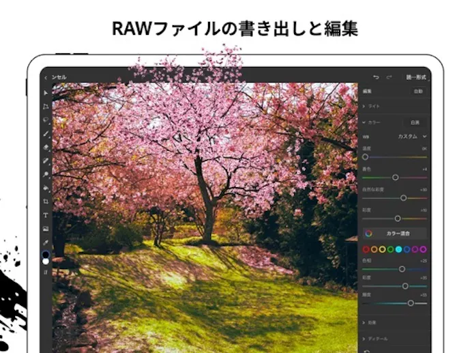Select the red color mix circle

(x=366, y=250)
